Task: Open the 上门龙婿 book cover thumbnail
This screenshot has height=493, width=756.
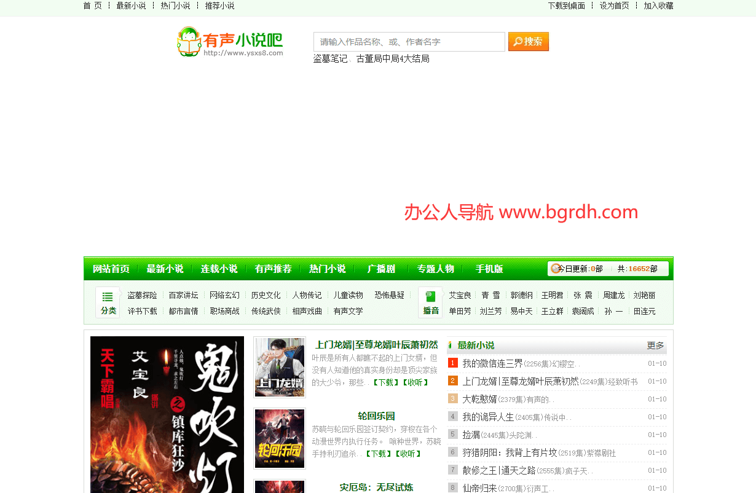Action: pos(280,367)
